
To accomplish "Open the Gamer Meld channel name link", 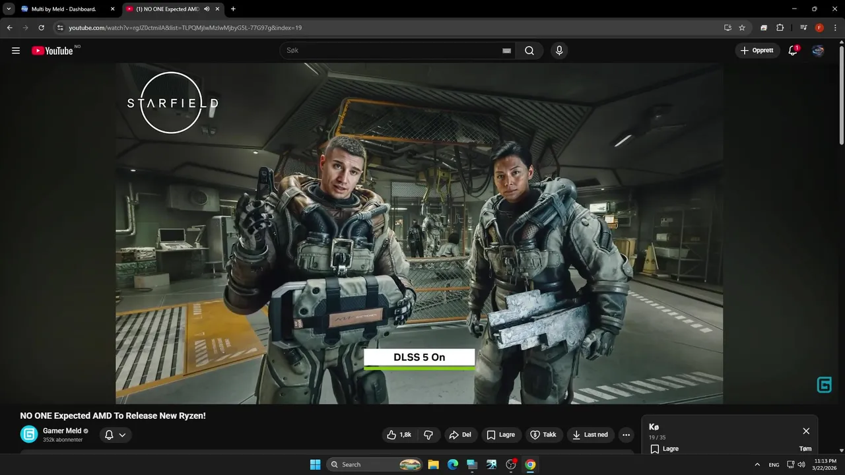I will (62, 431).
